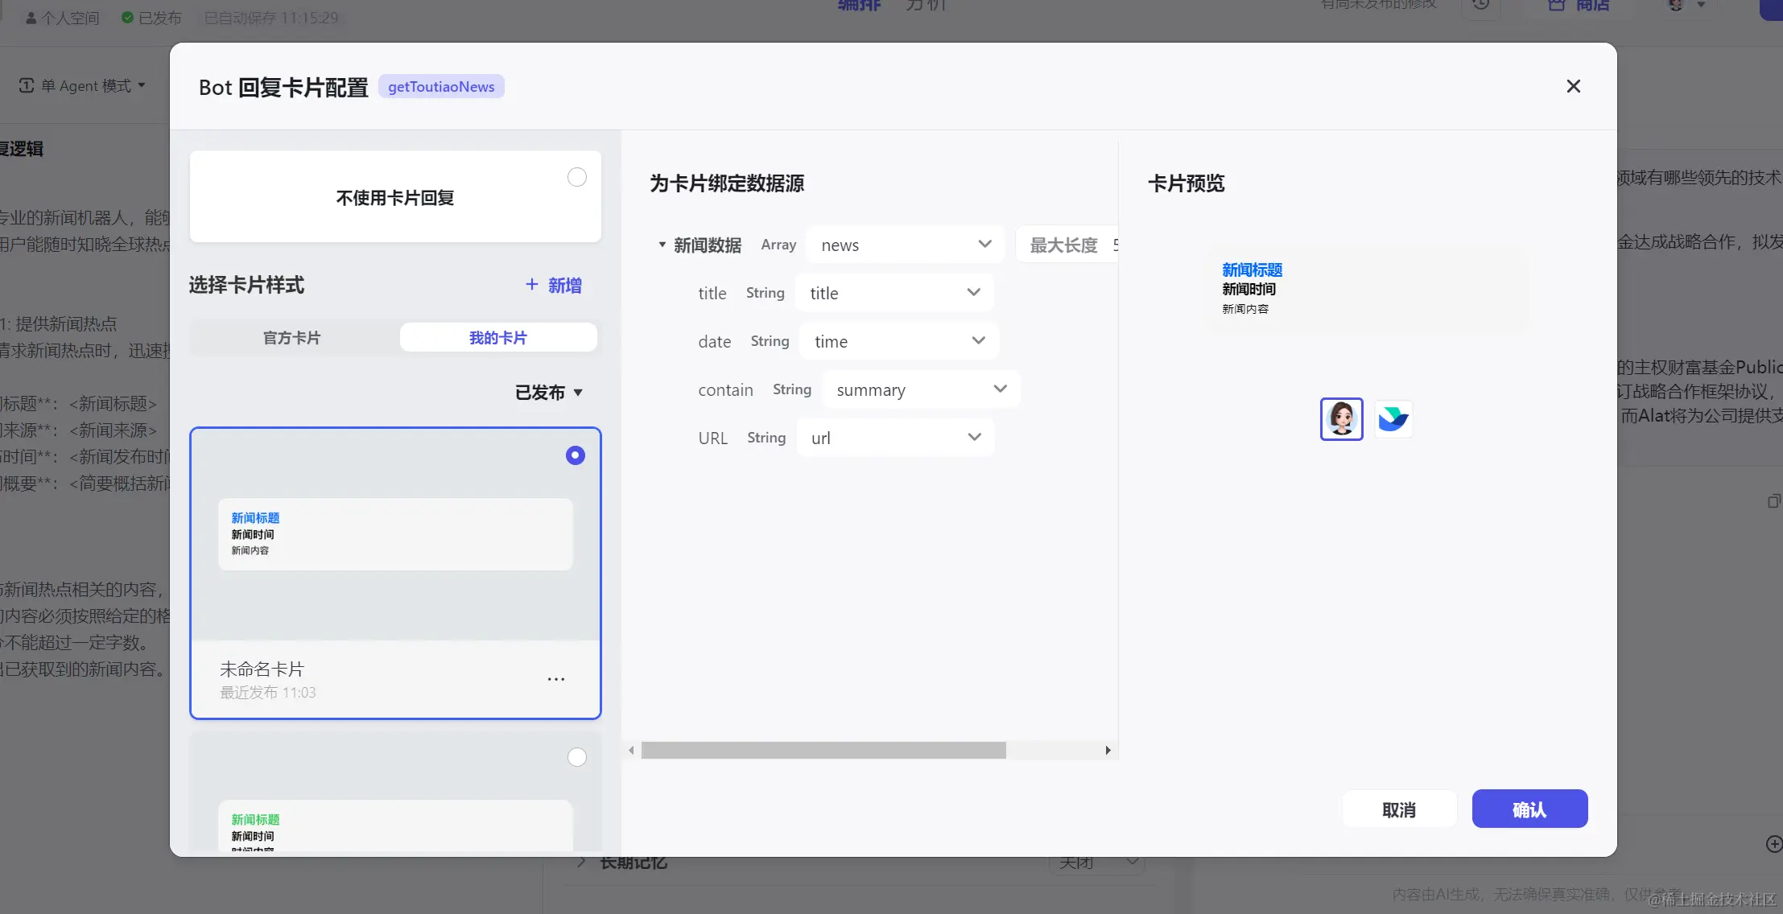Screen dimensions: 1783x914
Task: Select the blue bird app preview icon
Action: [1393, 418]
